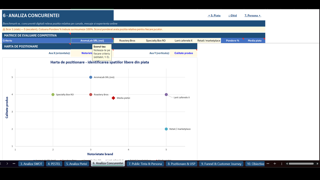This screenshot has width=320, height=180.
Task: Click the horizontal scrollbar thumb
Action: [301, 164]
